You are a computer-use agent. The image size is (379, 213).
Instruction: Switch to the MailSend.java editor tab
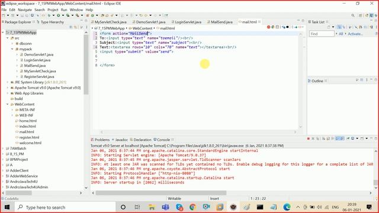[x=220, y=22]
